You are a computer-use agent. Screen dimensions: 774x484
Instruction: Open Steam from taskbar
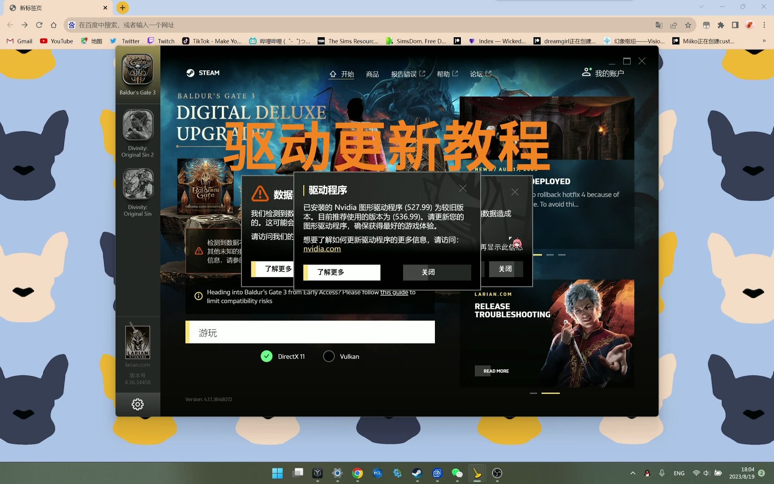(x=417, y=473)
